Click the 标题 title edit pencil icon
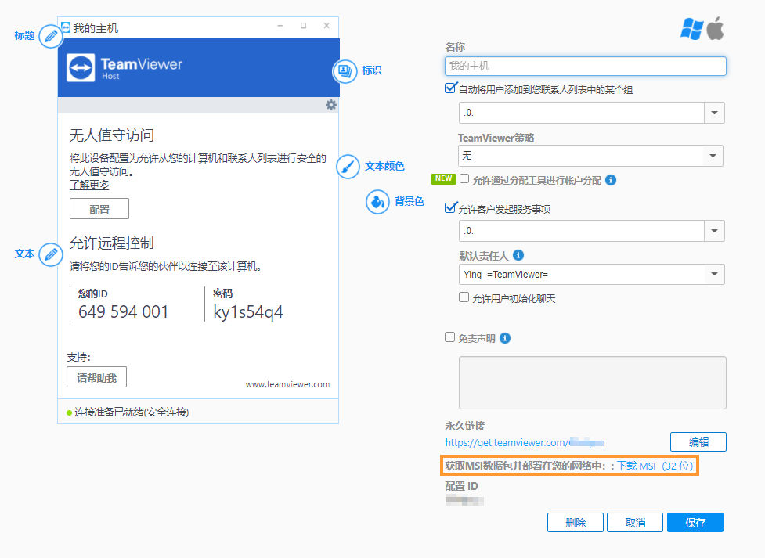This screenshot has height=558, width=765. [50, 36]
